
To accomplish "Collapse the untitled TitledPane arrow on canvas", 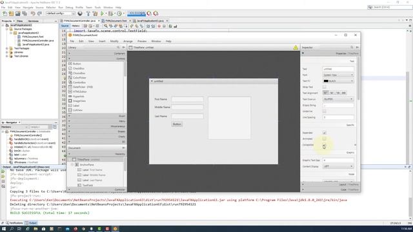I will click(x=152, y=81).
